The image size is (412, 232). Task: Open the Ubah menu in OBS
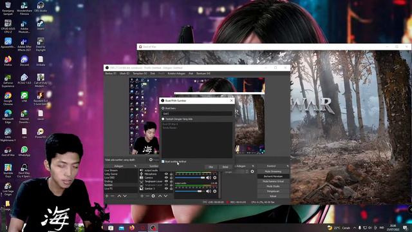124,73
